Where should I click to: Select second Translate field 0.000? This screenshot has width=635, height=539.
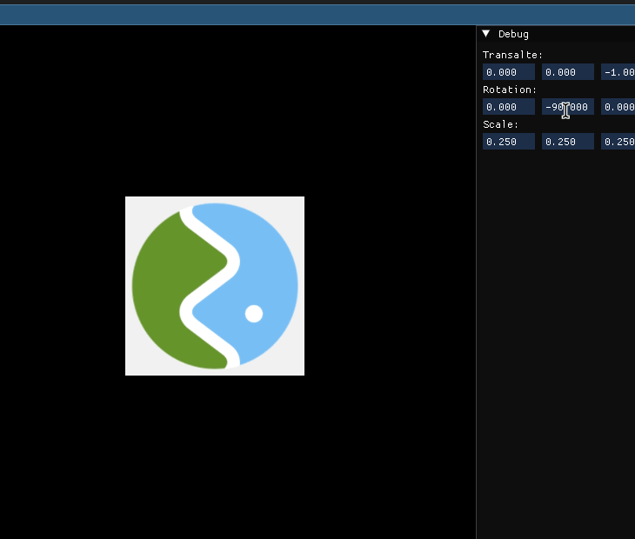click(568, 72)
